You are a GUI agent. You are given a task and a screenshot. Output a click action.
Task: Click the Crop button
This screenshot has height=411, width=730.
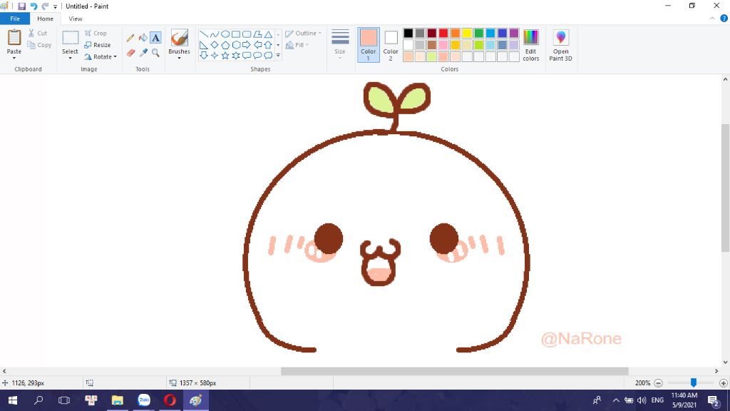pyautogui.click(x=96, y=34)
